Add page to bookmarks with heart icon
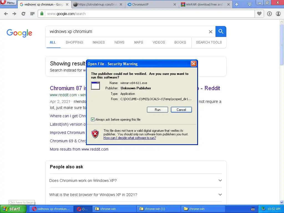This screenshot has width=284, height=213. [x=259, y=14]
